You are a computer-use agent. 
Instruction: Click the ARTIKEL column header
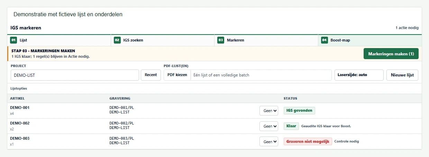[17, 99]
